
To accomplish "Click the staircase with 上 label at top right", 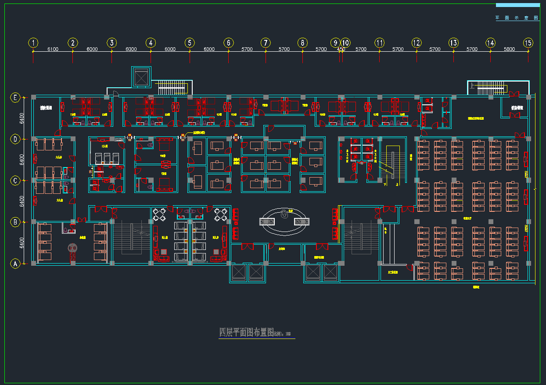I will (490, 87).
